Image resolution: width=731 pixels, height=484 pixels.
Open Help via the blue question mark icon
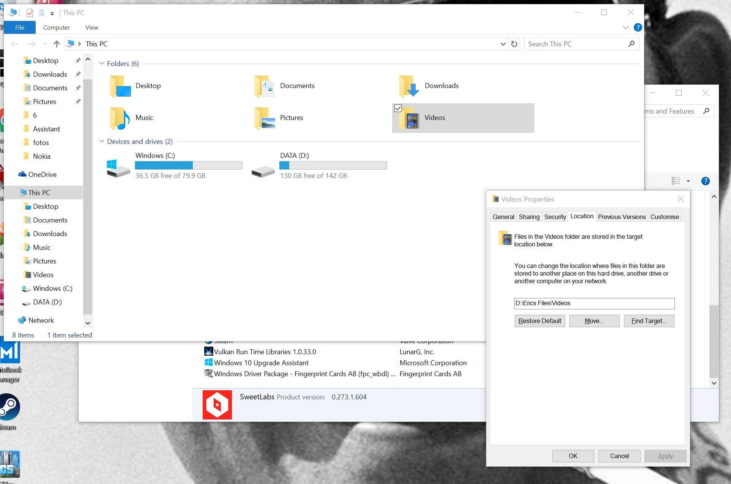click(638, 27)
